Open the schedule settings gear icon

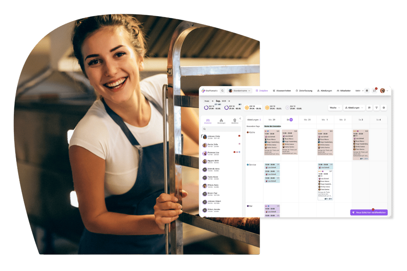coord(384,108)
